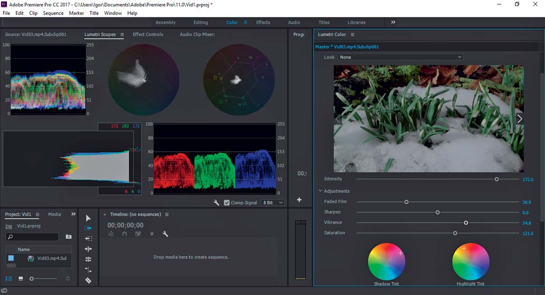Open the 8 Bit depth dropdown

tap(273, 203)
